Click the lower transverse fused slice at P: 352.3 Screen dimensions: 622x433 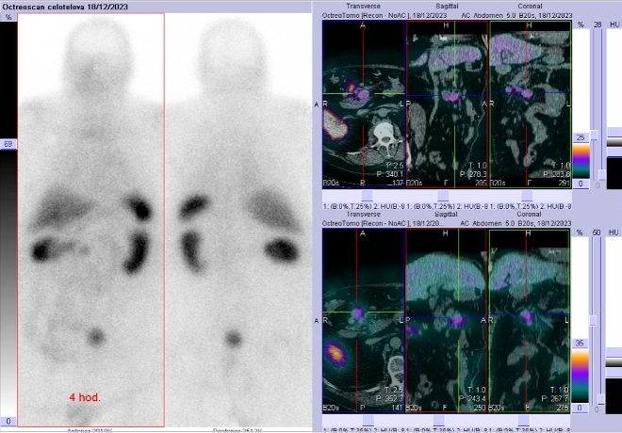click(364, 320)
